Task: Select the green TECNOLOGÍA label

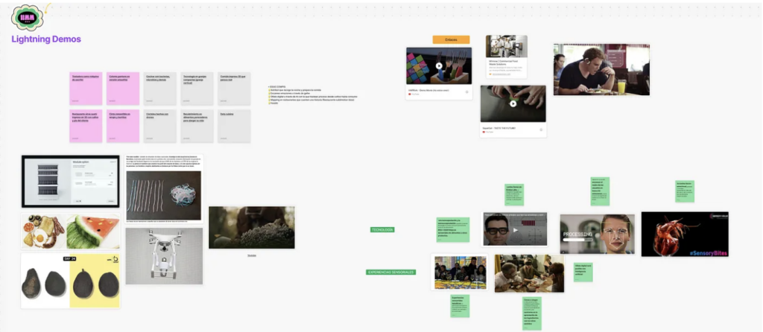Action: 382,230
